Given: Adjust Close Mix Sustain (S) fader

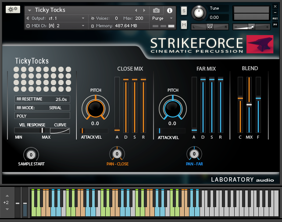Looking at the screenshot, I should [x=135, y=79].
